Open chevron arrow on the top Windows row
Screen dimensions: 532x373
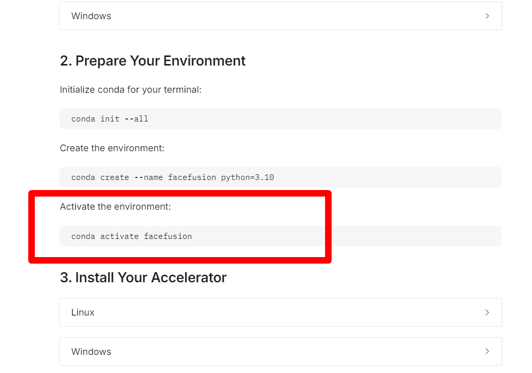(487, 16)
